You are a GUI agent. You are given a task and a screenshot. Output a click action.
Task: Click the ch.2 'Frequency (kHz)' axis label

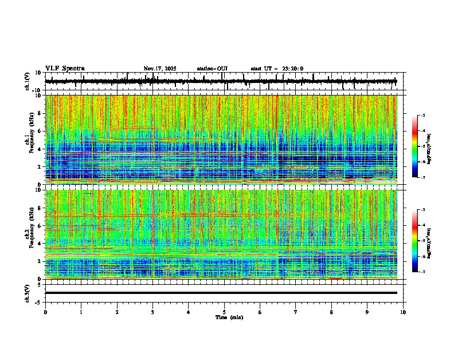click(32, 227)
